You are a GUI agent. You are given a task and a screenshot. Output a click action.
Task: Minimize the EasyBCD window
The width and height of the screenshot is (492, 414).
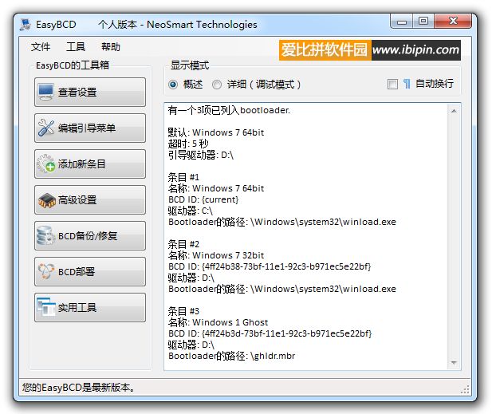tap(402, 22)
